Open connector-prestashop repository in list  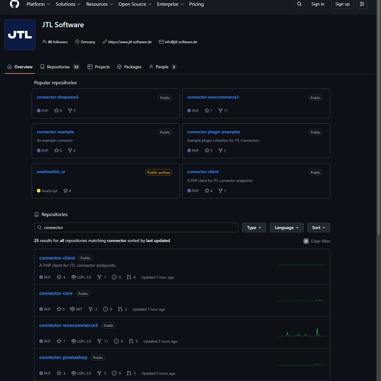pyautogui.click(x=63, y=357)
